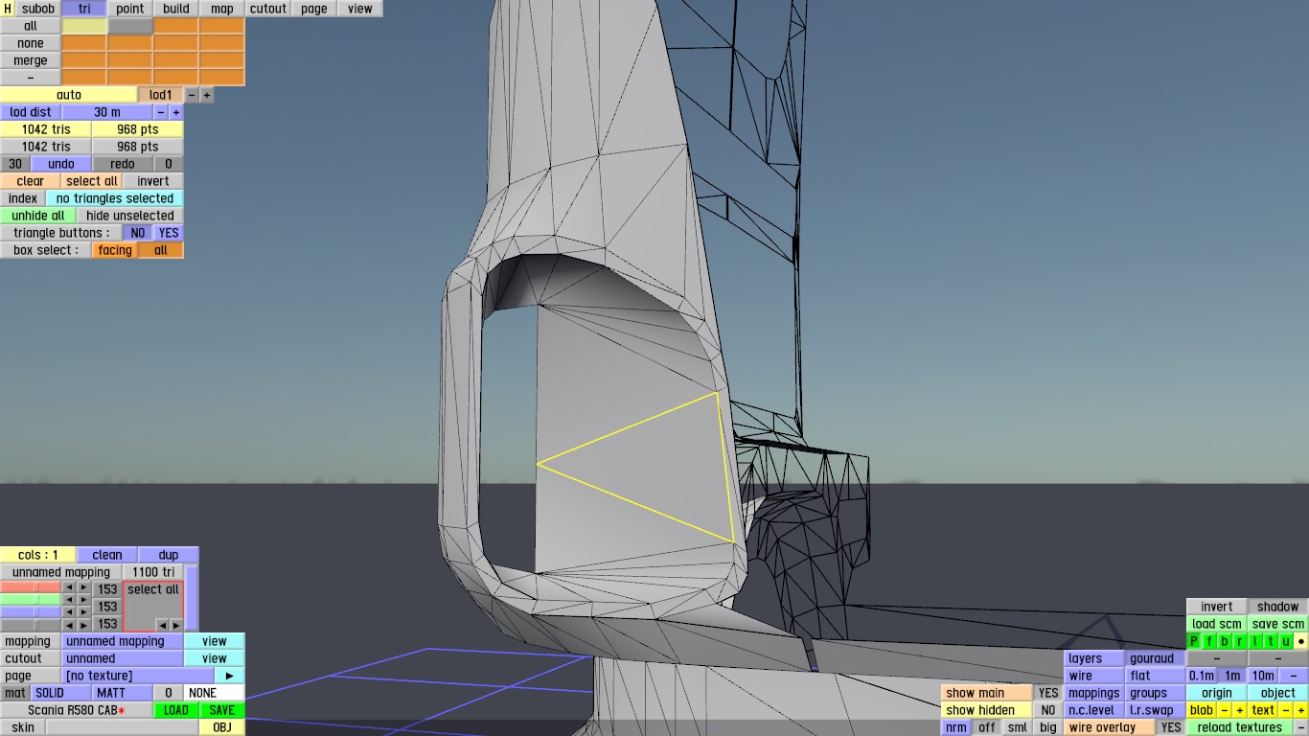Click the clear selection button
Screen dimensions: 1309x736
coord(31,181)
